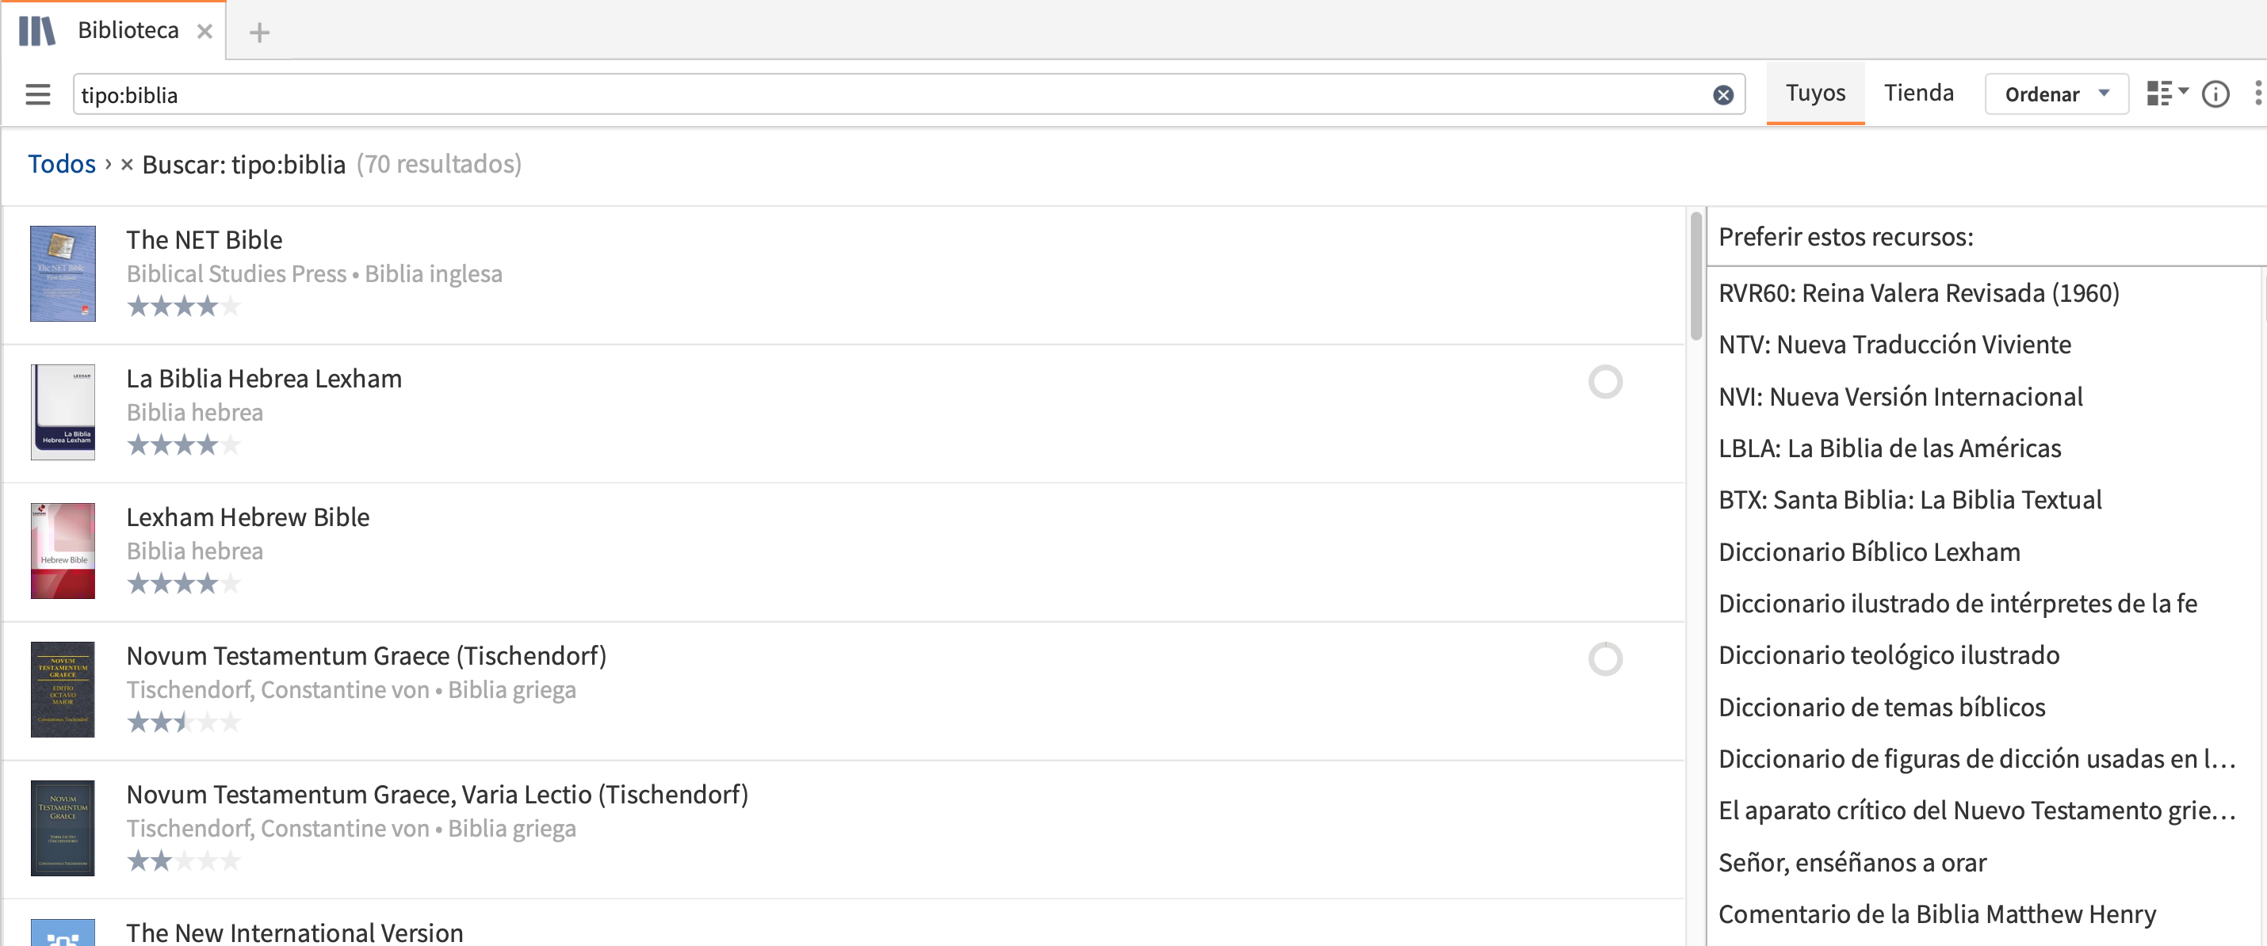Select RVR60 Reina Valera Revisada resource
Image resolution: width=2267 pixels, height=946 pixels.
point(1918,293)
